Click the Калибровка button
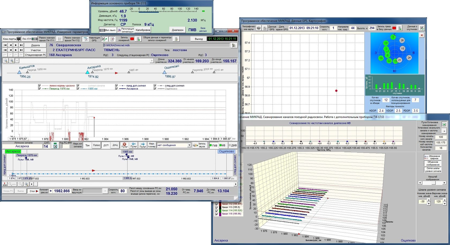Image resolution: width=450 pixels, height=245 pixels. [x=143, y=30]
